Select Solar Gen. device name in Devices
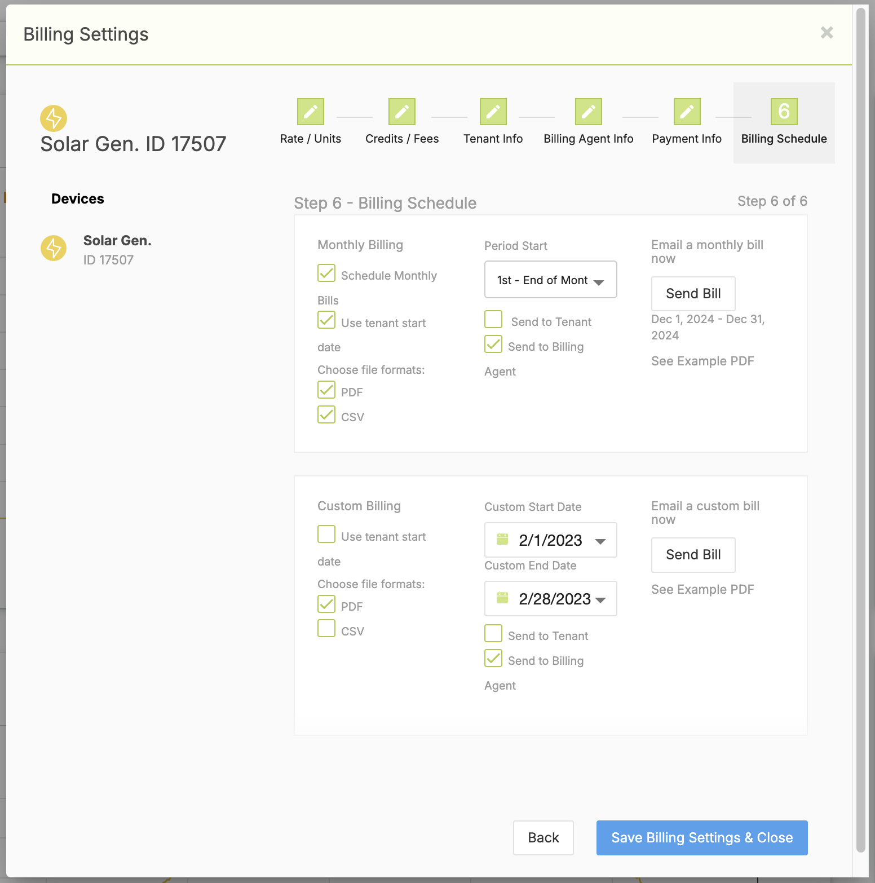 tap(117, 241)
